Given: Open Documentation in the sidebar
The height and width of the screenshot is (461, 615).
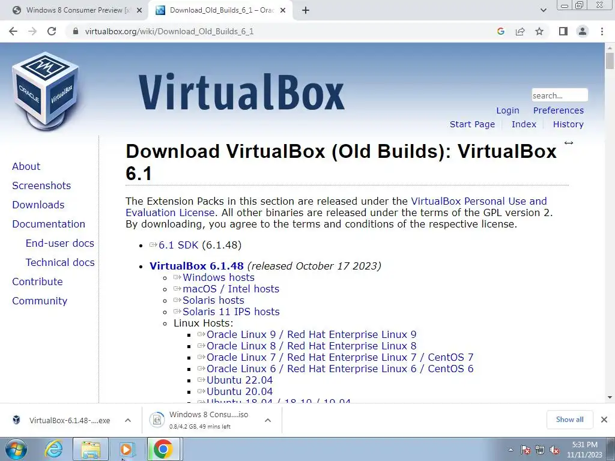Looking at the screenshot, I should 49,224.
